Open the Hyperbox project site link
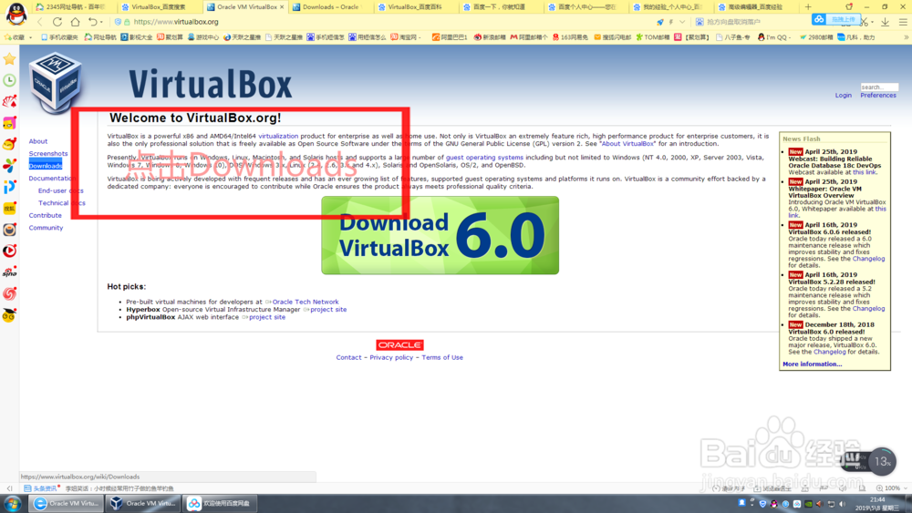Screen dimensions: 912x513 click(x=328, y=310)
